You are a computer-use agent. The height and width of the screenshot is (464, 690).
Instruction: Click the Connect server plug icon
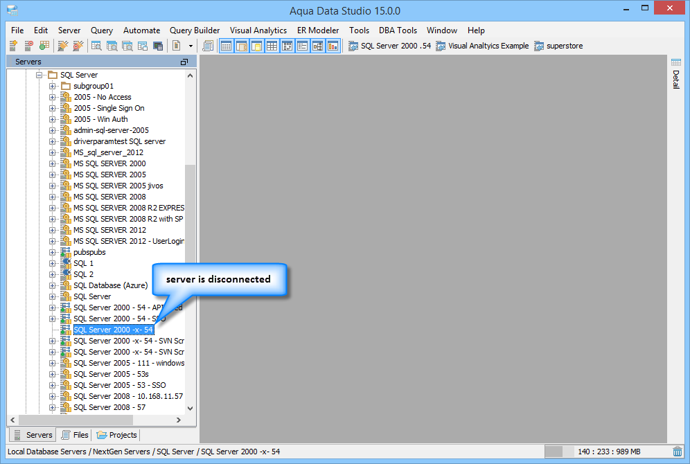coord(63,46)
